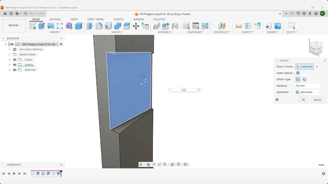Open the Help question mark icon
This screenshot has height=184, width=328.
click(316, 14)
